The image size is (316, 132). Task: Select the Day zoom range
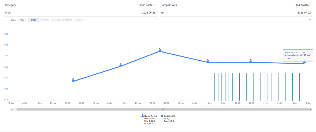point(22,20)
